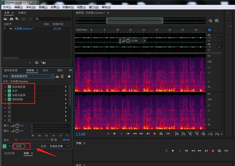Toggle power for 陷波滤波器 effect
The width and height of the screenshot is (235, 166).
click(9, 87)
